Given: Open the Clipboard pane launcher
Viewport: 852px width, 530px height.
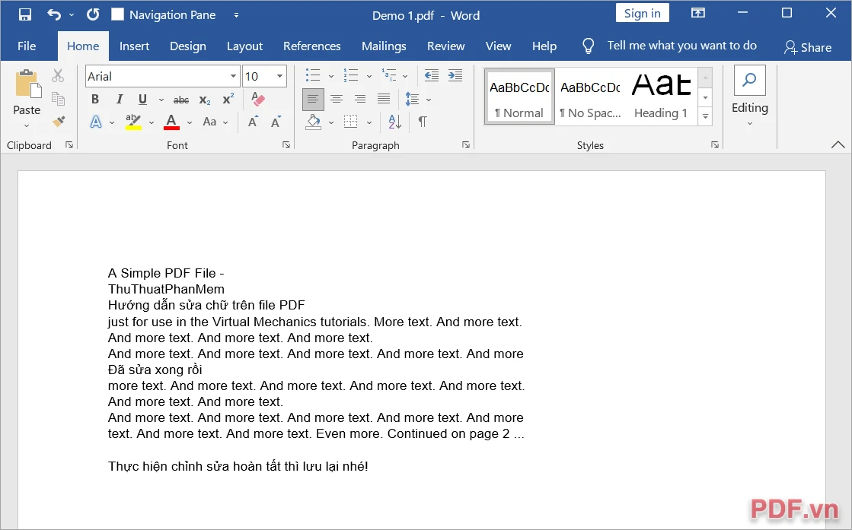Looking at the screenshot, I should tap(69, 144).
